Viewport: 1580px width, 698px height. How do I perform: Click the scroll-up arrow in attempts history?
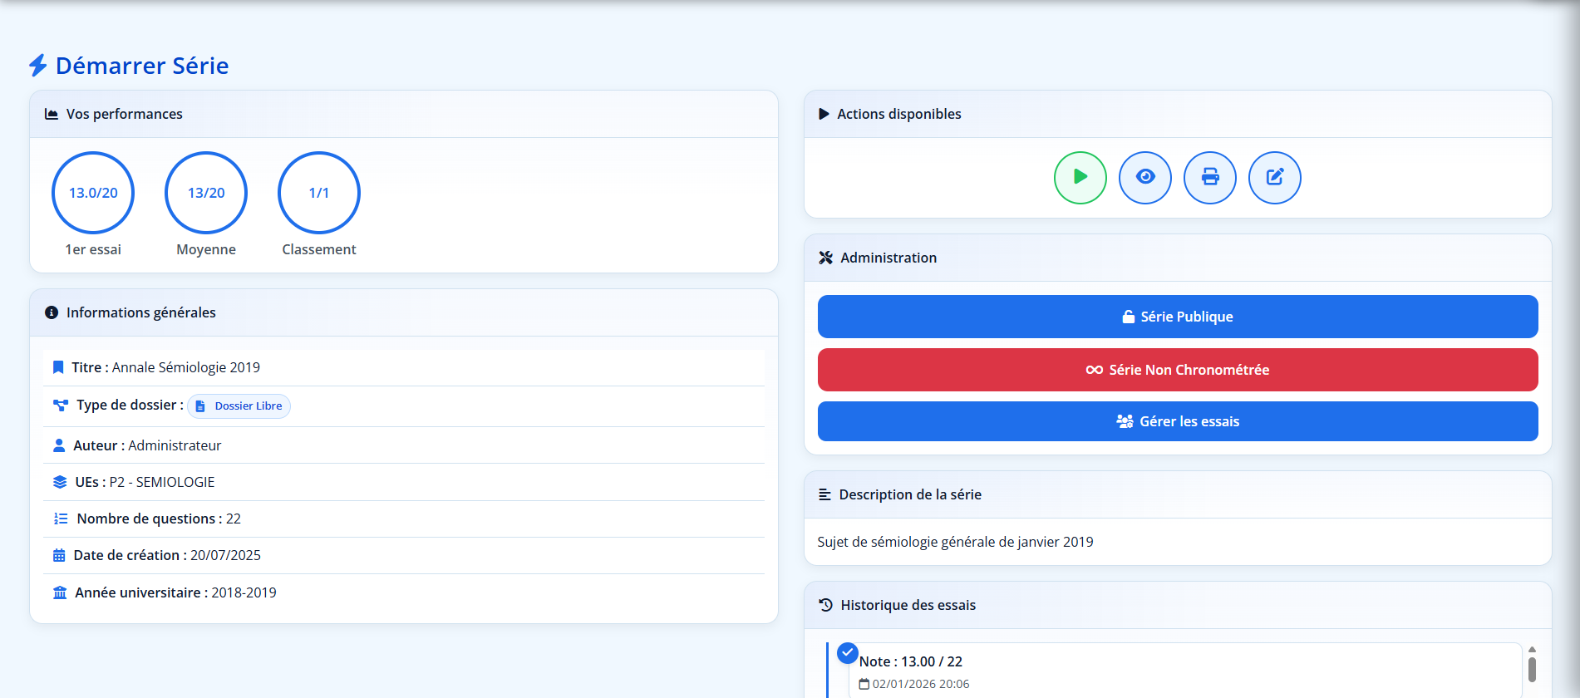pos(1532,650)
